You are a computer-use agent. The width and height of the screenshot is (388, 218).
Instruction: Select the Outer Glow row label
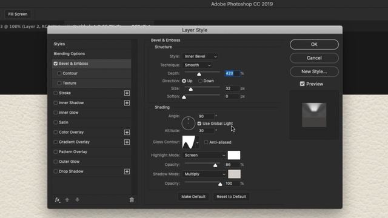pos(69,162)
